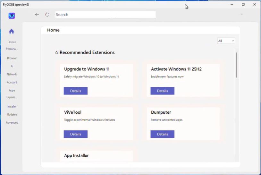View Details for ViVeTool
The height and width of the screenshot is (175, 261).
(x=76, y=134)
